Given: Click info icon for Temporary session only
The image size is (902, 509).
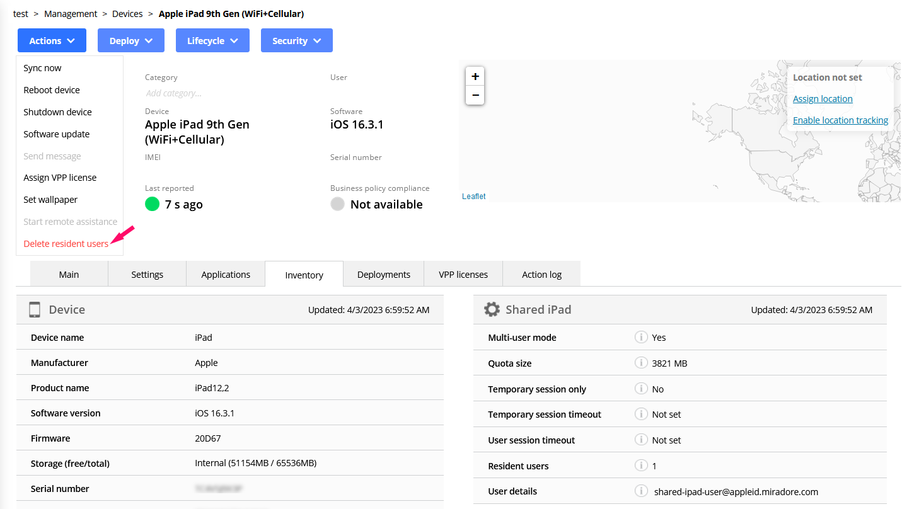Looking at the screenshot, I should point(641,389).
